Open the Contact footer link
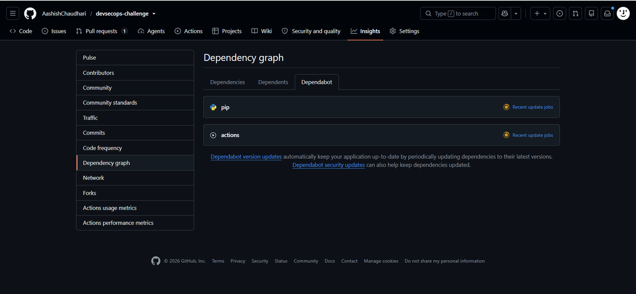The height and width of the screenshot is (294, 636). pyautogui.click(x=349, y=261)
